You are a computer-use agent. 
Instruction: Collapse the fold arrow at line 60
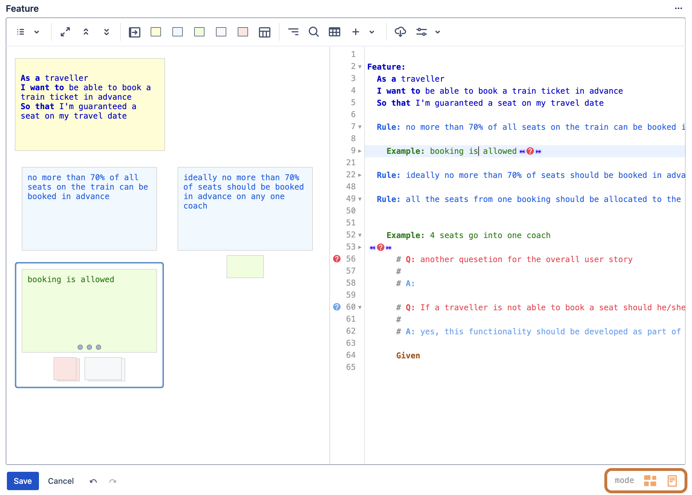(x=360, y=307)
